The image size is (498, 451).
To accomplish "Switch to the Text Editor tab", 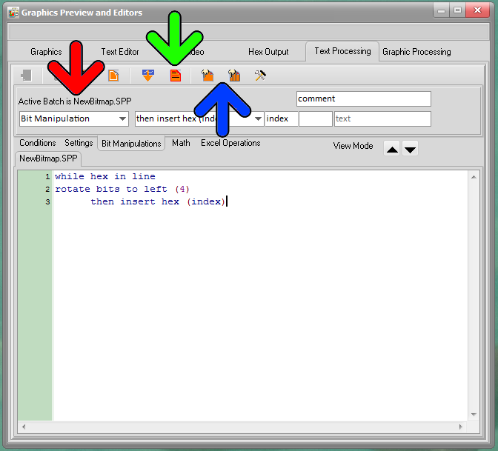I will coord(120,52).
